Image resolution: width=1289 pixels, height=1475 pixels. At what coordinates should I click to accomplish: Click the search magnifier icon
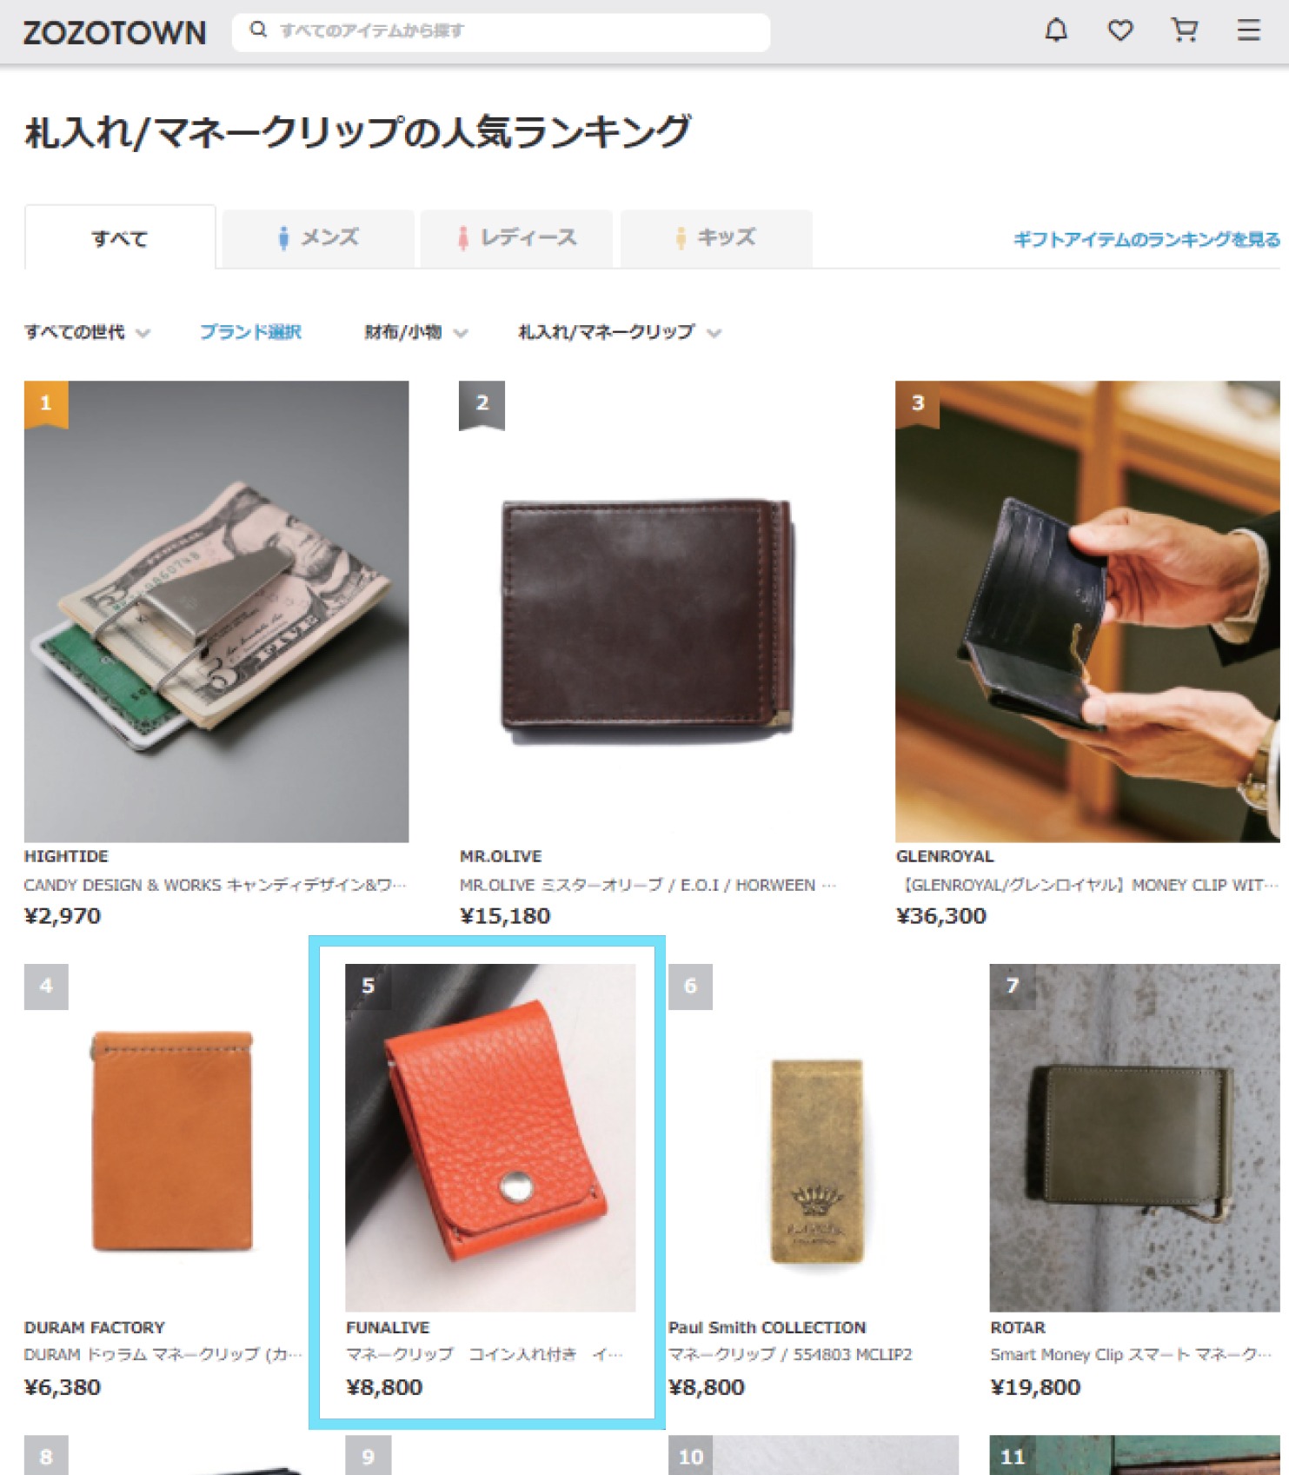click(x=258, y=30)
